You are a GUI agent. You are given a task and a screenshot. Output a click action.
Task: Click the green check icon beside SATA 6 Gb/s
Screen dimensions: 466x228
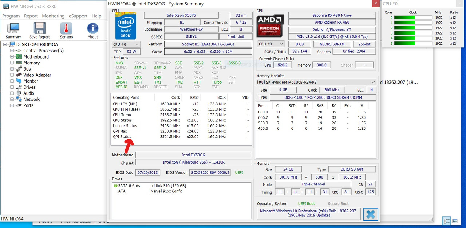click(x=115, y=186)
